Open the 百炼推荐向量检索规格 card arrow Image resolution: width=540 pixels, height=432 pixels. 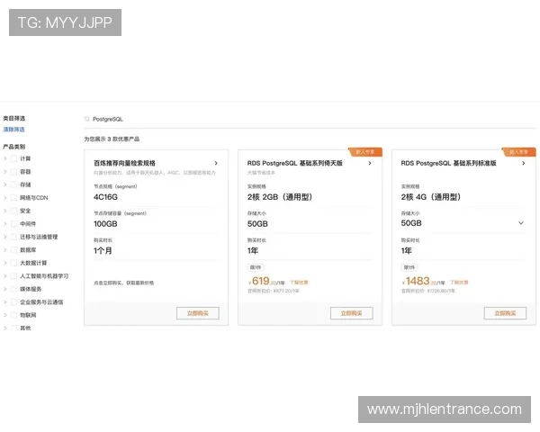[x=216, y=163]
